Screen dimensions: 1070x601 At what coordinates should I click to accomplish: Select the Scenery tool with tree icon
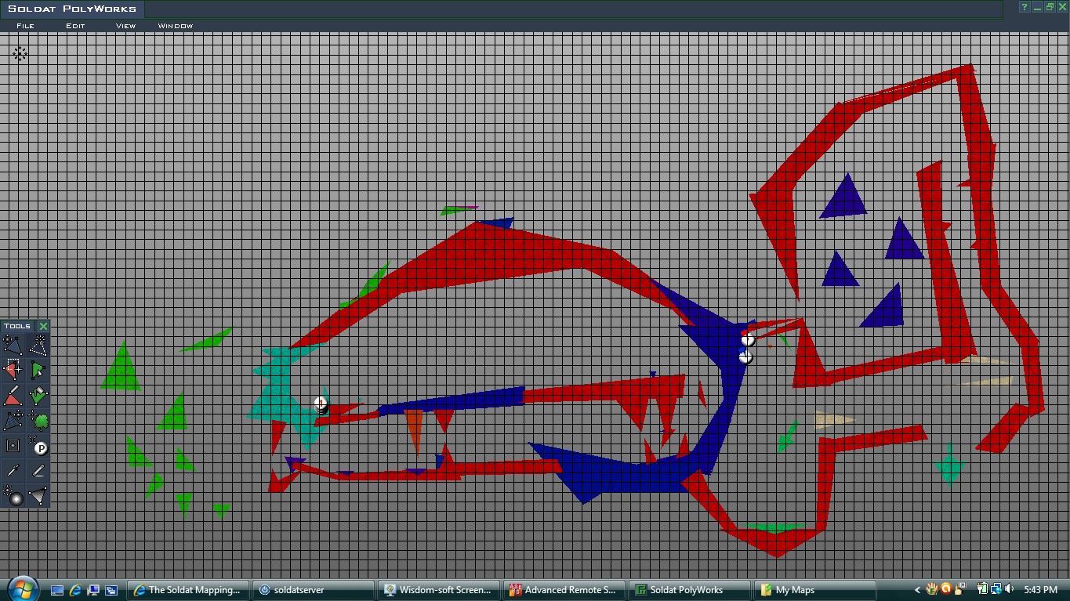(x=38, y=421)
